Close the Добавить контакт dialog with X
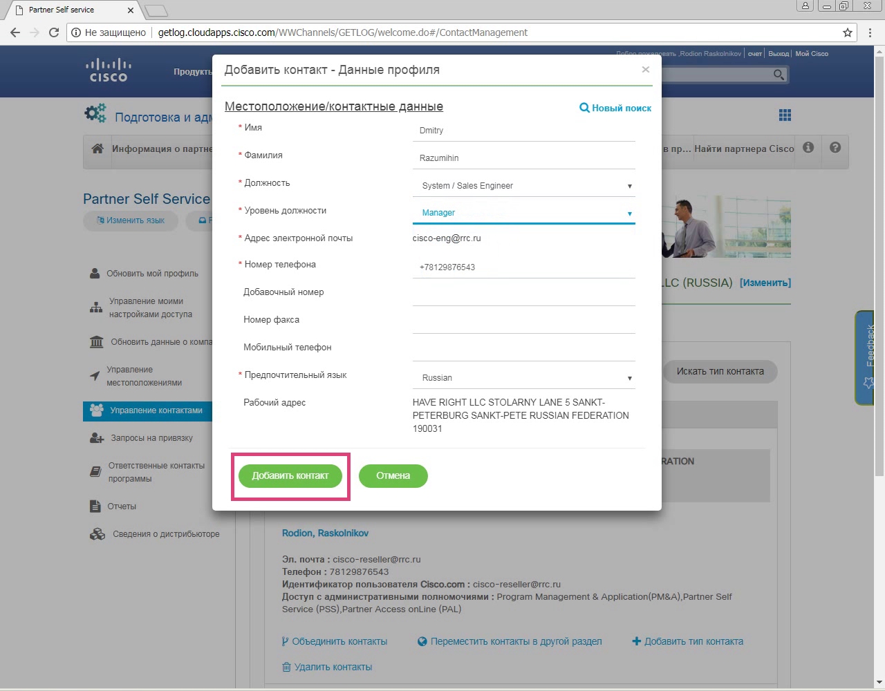885x691 pixels. click(645, 69)
